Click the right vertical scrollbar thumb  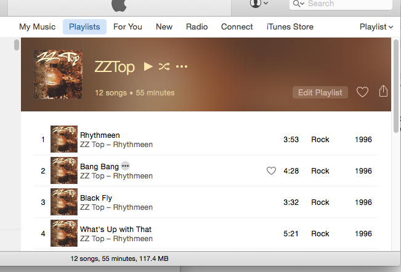pyautogui.click(x=397, y=86)
